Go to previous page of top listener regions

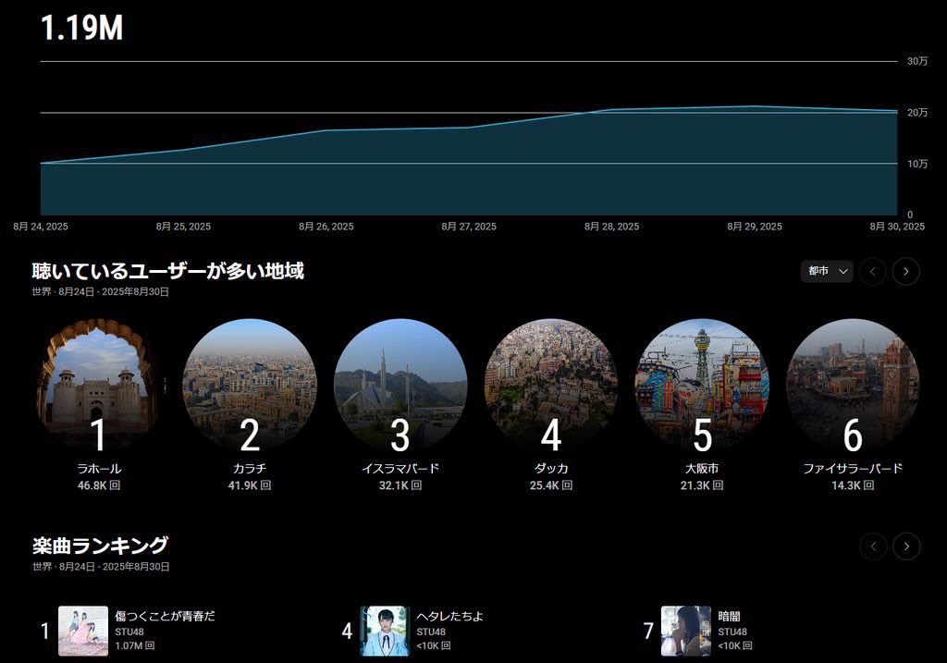pyautogui.click(x=873, y=272)
